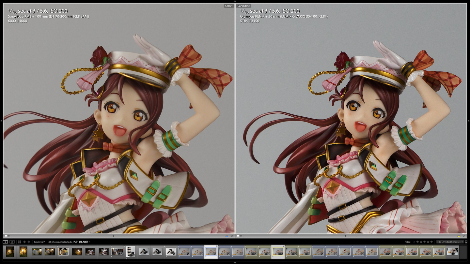Click the '5184 x 3456' dimensions text

pyautogui.click(x=250, y=21)
